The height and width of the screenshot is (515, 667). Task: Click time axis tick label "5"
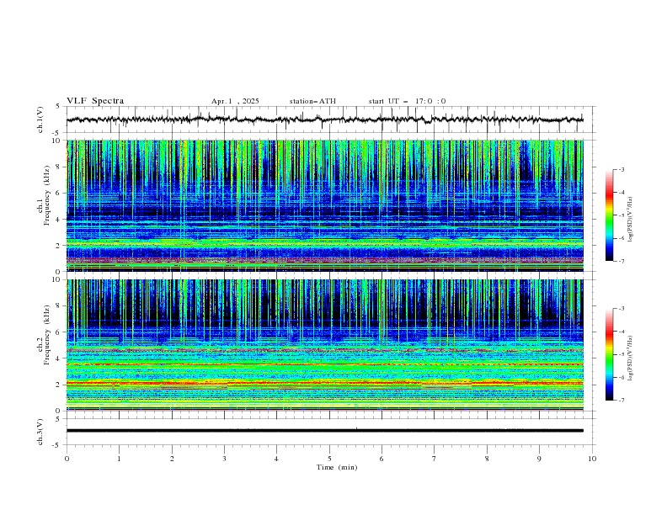[329, 459]
